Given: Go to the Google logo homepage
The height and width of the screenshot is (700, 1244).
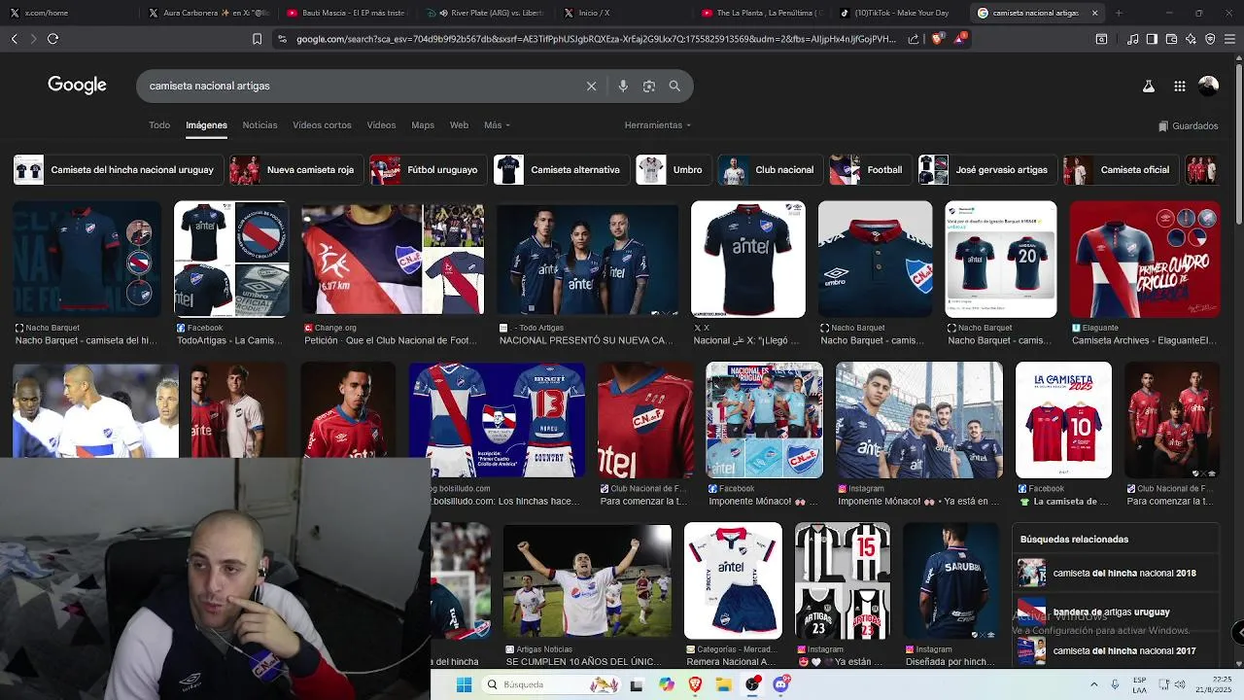Looking at the screenshot, I should 77,86.
